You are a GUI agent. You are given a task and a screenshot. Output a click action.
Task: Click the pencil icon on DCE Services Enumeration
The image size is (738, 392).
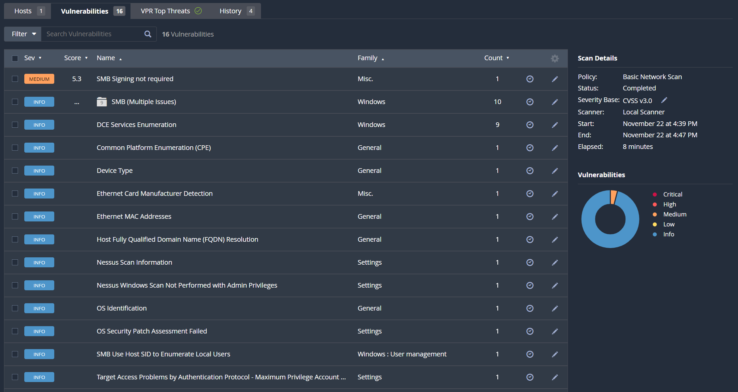coord(555,125)
